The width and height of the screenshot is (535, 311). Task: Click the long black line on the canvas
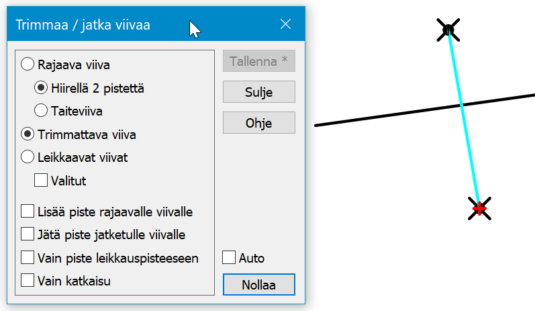(376, 117)
